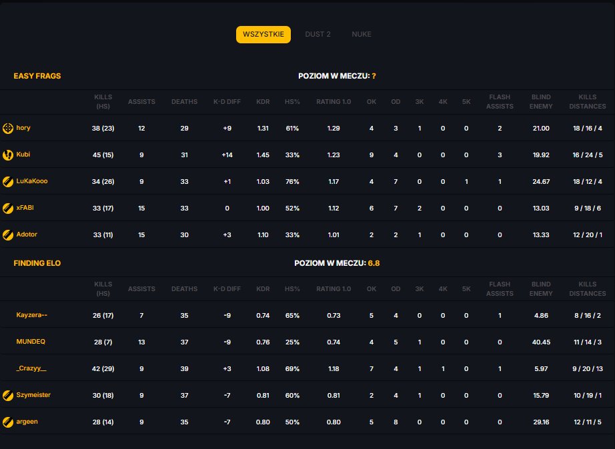Open player profile Kayzera--
Screen dimensions: 615x449
pyautogui.click(x=32, y=315)
